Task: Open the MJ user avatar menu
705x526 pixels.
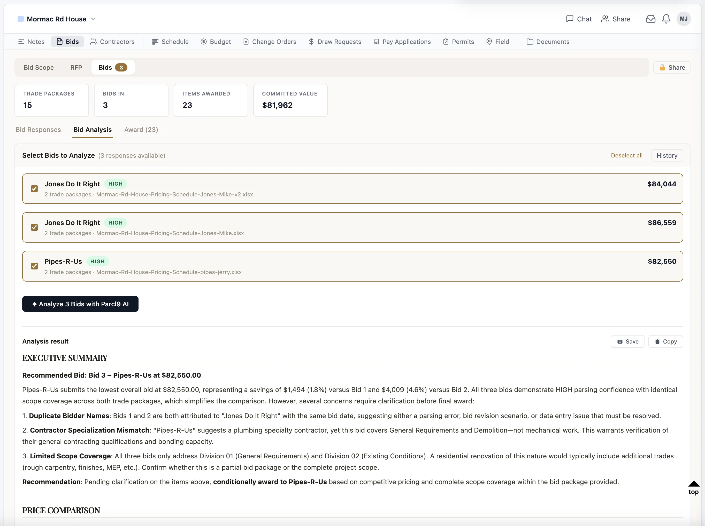Action: [684, 19]
